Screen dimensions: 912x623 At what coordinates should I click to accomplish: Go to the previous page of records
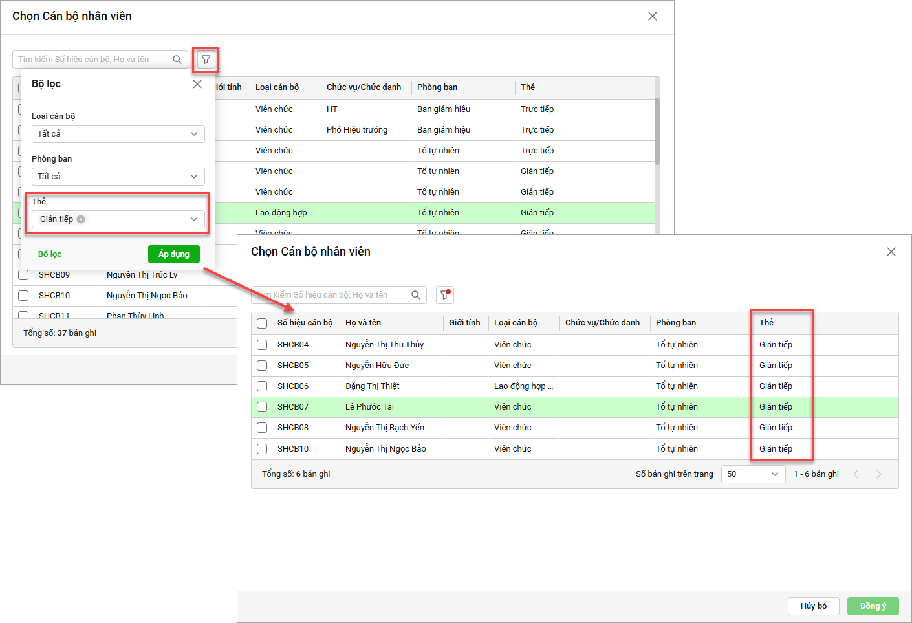[856, 474]
